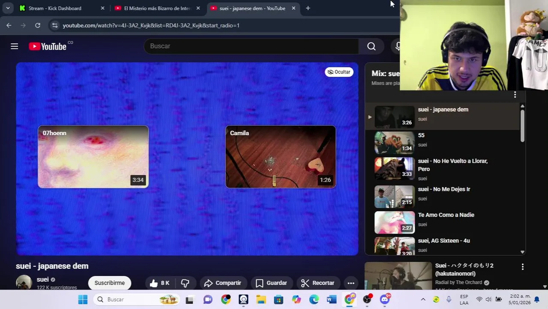Open options menu for hakutainomori recommended video
548x309 pixels.
coord(522,267)
